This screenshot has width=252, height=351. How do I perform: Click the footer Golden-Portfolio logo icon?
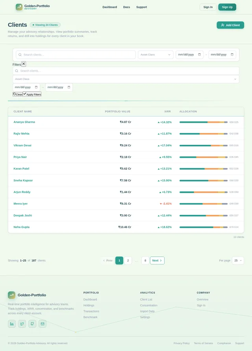pos(12,295)
